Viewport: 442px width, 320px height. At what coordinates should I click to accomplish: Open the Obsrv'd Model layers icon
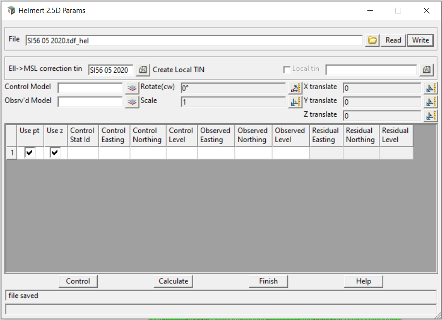132,102
